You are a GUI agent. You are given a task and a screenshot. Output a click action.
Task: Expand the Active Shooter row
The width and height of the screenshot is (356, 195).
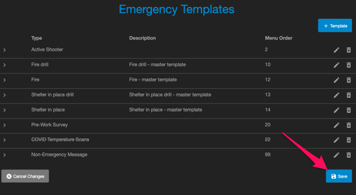[5, 50]
